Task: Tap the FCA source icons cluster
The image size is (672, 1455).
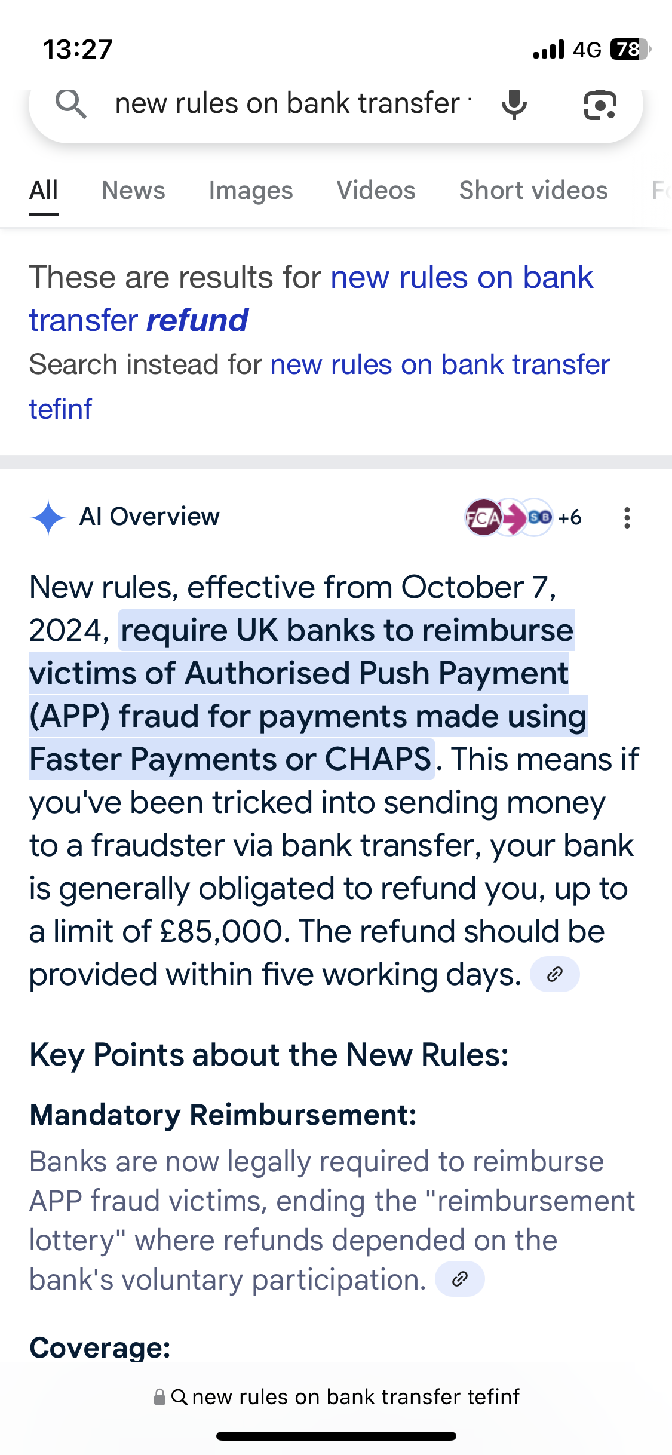Action: point(507,517)
